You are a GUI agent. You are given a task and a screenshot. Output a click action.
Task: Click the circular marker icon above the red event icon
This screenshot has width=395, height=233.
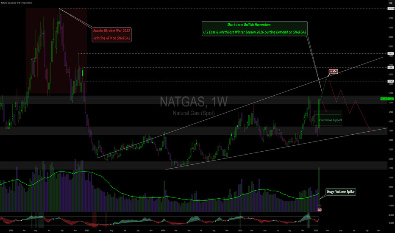pos(319,205)
